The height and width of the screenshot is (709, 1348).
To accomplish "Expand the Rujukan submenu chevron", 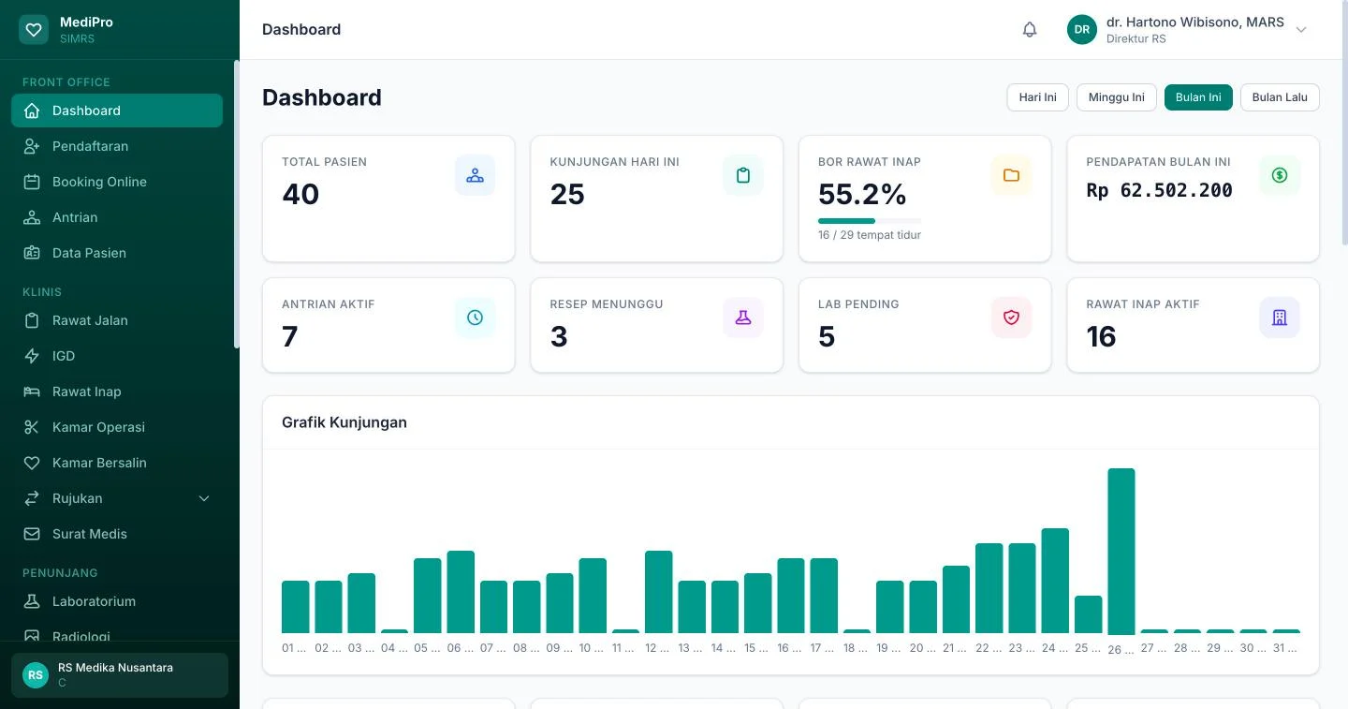I will 204,498.
